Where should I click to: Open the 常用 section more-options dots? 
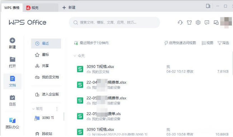[x=57, y=109]
